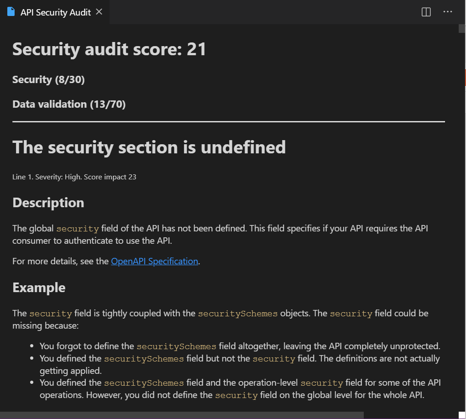Click the "Security audit score: 21" heading
Screen dimensions: 466x419
tap(109, 49)
